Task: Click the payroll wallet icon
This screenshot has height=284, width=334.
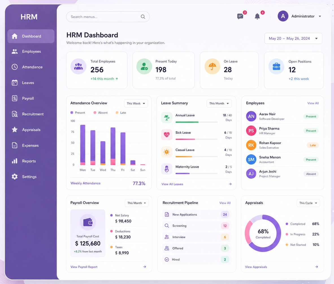Action: (88, 222)
